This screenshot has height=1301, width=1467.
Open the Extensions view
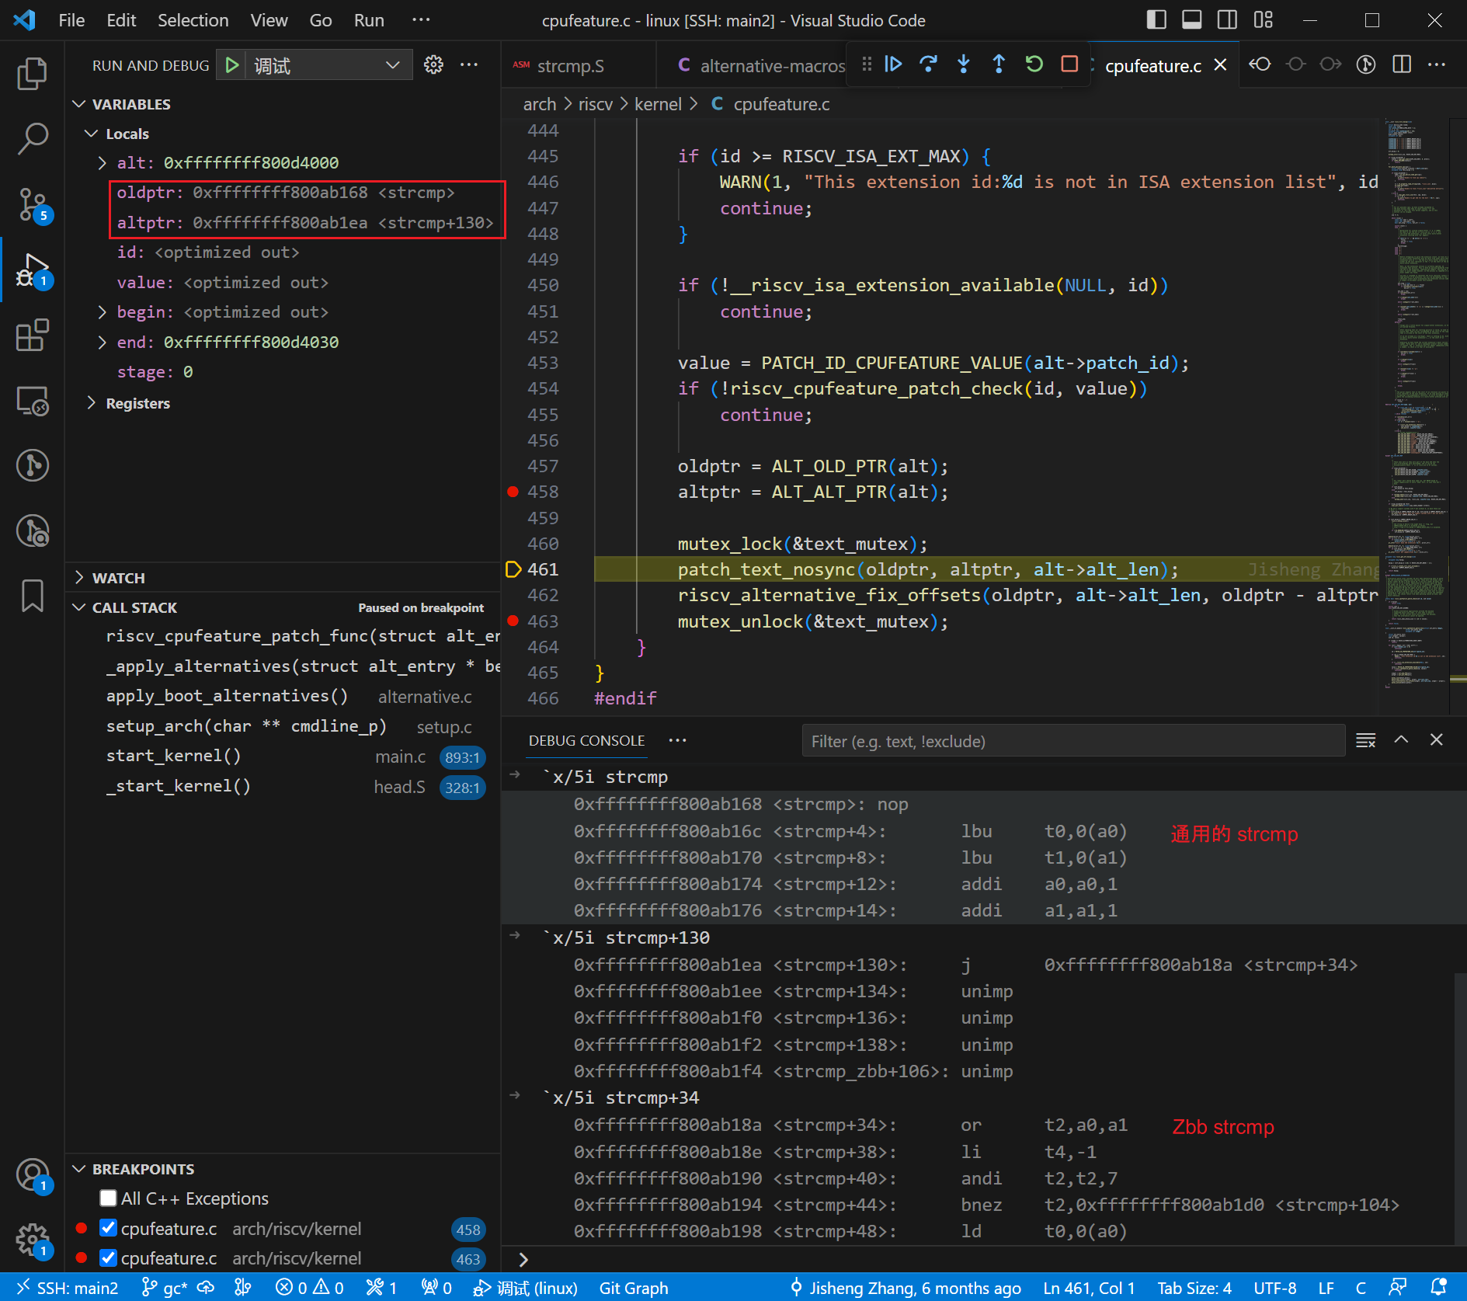click(x=32, y=336)
